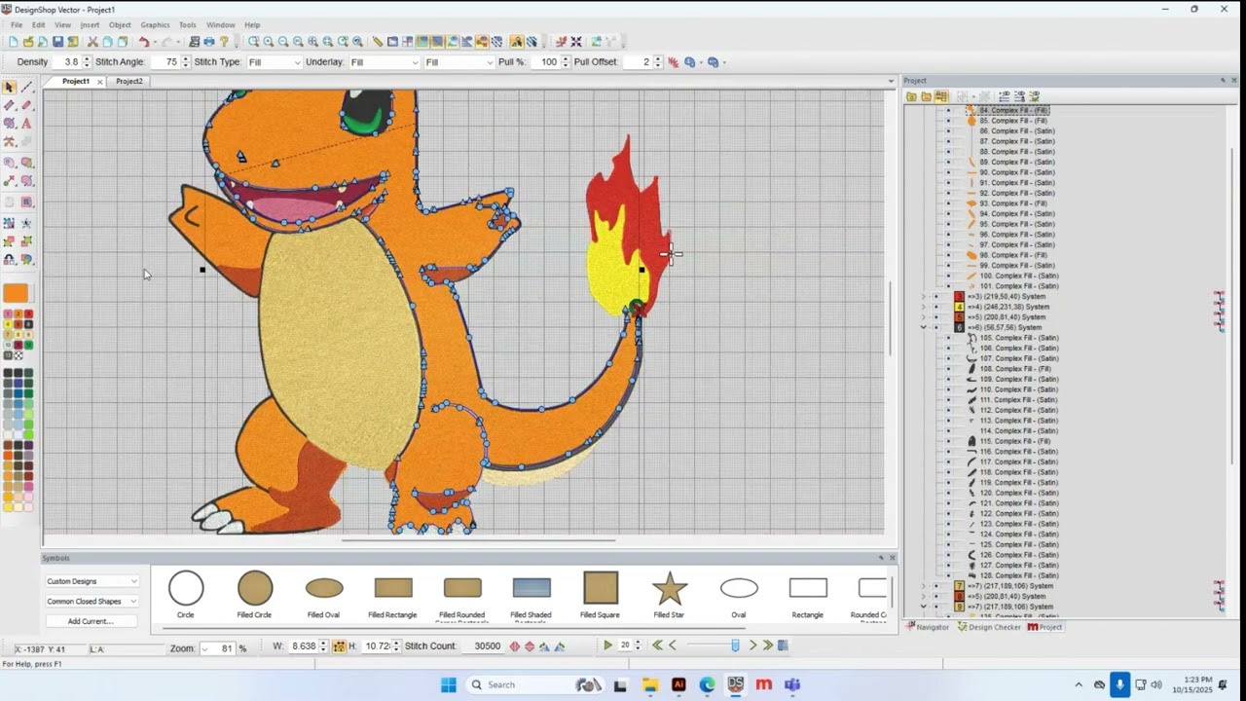Click the New document icon
Viewport: 1246px width, 701px height.
point(13,42)
